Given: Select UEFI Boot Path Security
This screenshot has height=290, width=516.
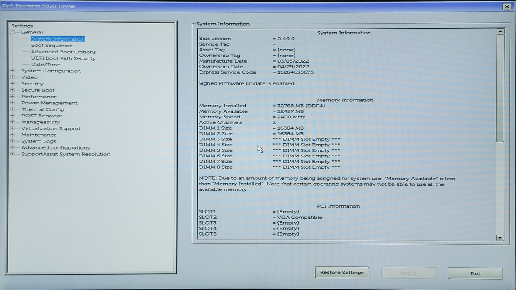Looking at the screenshot, I should click(63, 58).
